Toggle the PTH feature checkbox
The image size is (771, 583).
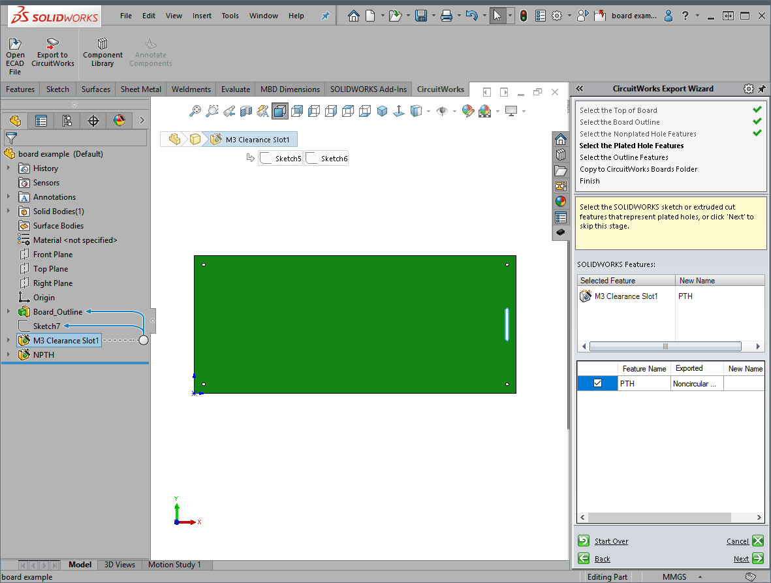coord(597,383)
